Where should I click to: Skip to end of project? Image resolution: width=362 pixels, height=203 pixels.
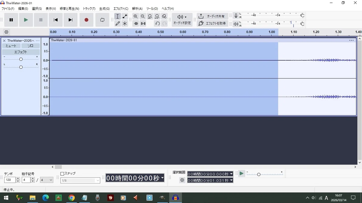click(71, 20)
